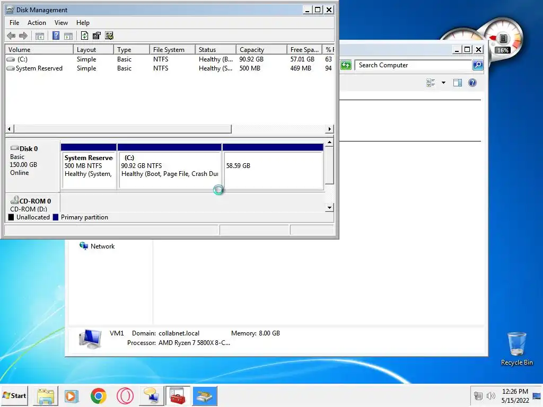Sort by the Layout column header
The width and height of the screenshot is (543, 407).
click(x=93, y=49)
